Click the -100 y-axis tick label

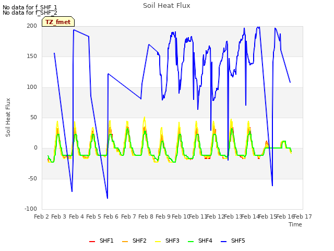pos(31,209)
